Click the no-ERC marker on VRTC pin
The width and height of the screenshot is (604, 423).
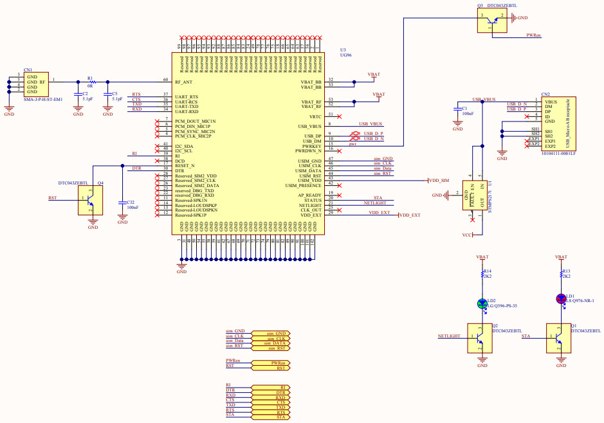click(340, 116)
